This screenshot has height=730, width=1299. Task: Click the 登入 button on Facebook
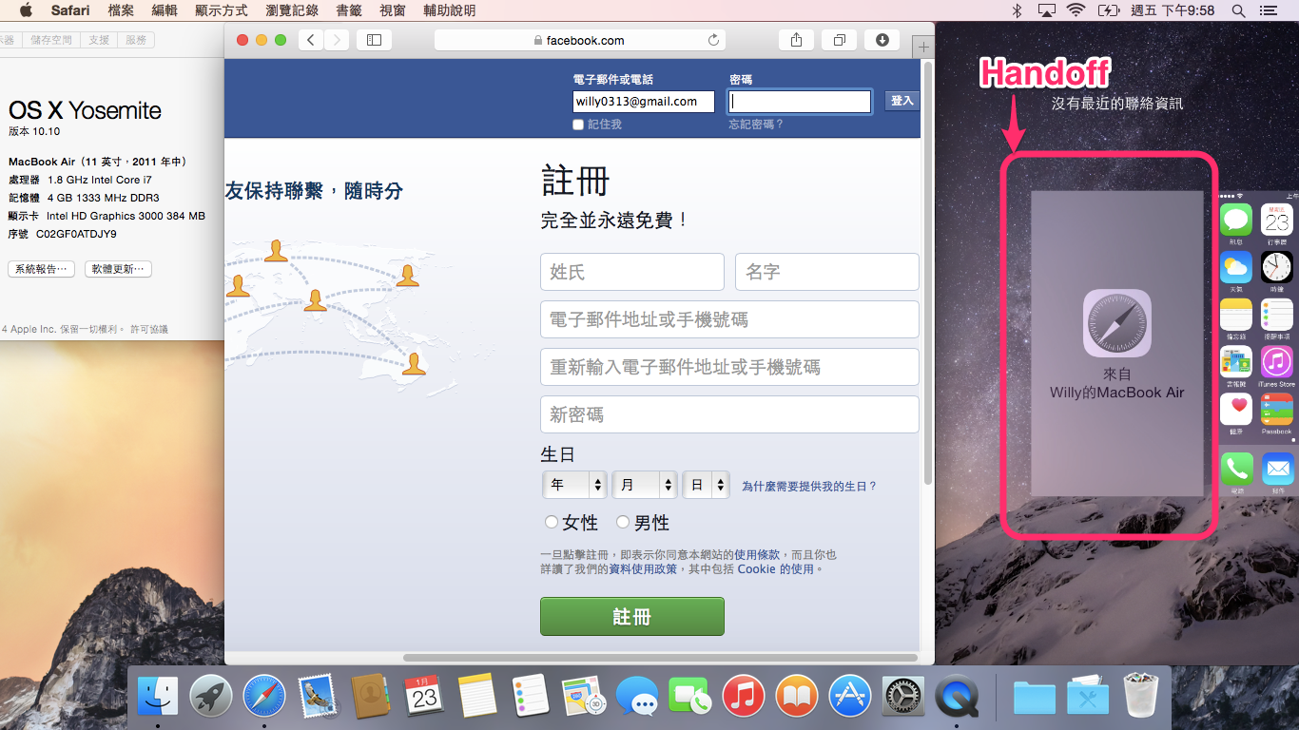pos(902,101)
